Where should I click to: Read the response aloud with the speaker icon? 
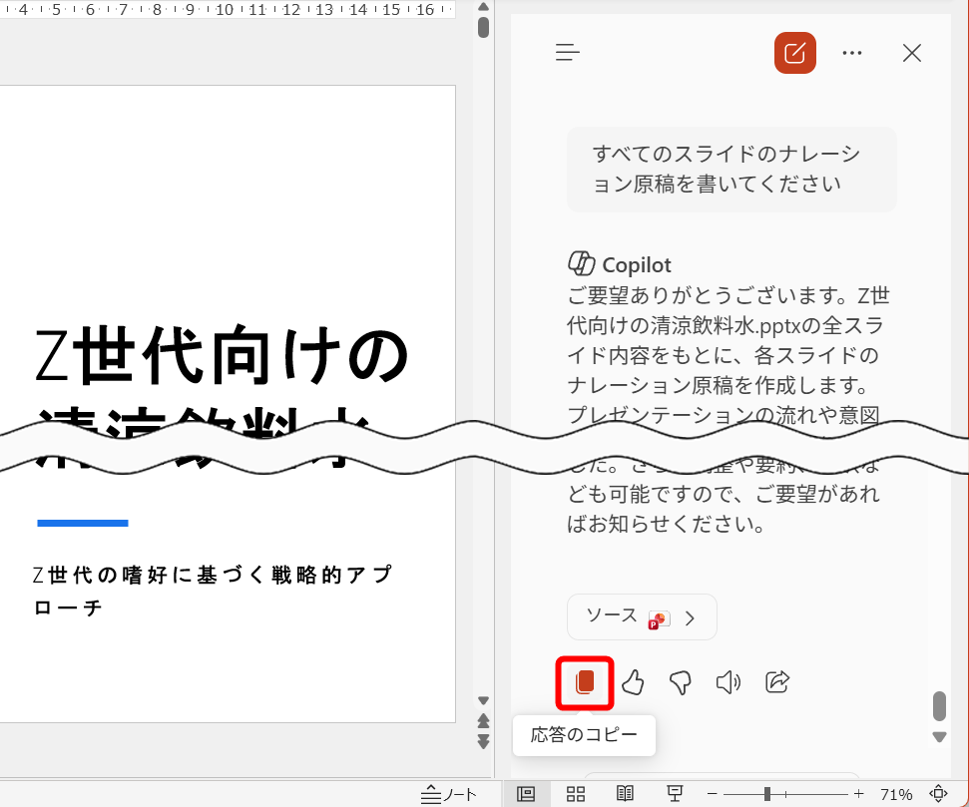727,682
